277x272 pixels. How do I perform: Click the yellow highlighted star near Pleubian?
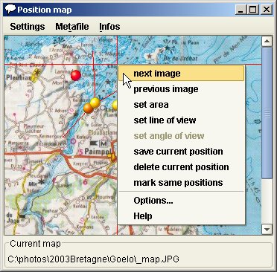(x=36, y=75)
